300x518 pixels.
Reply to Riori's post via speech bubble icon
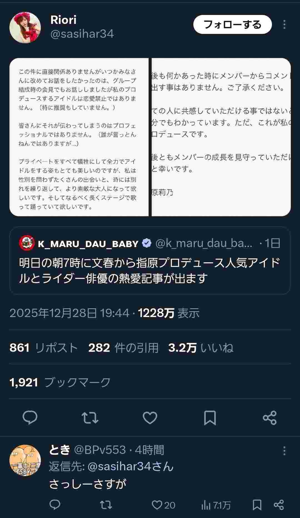(30, 418)
